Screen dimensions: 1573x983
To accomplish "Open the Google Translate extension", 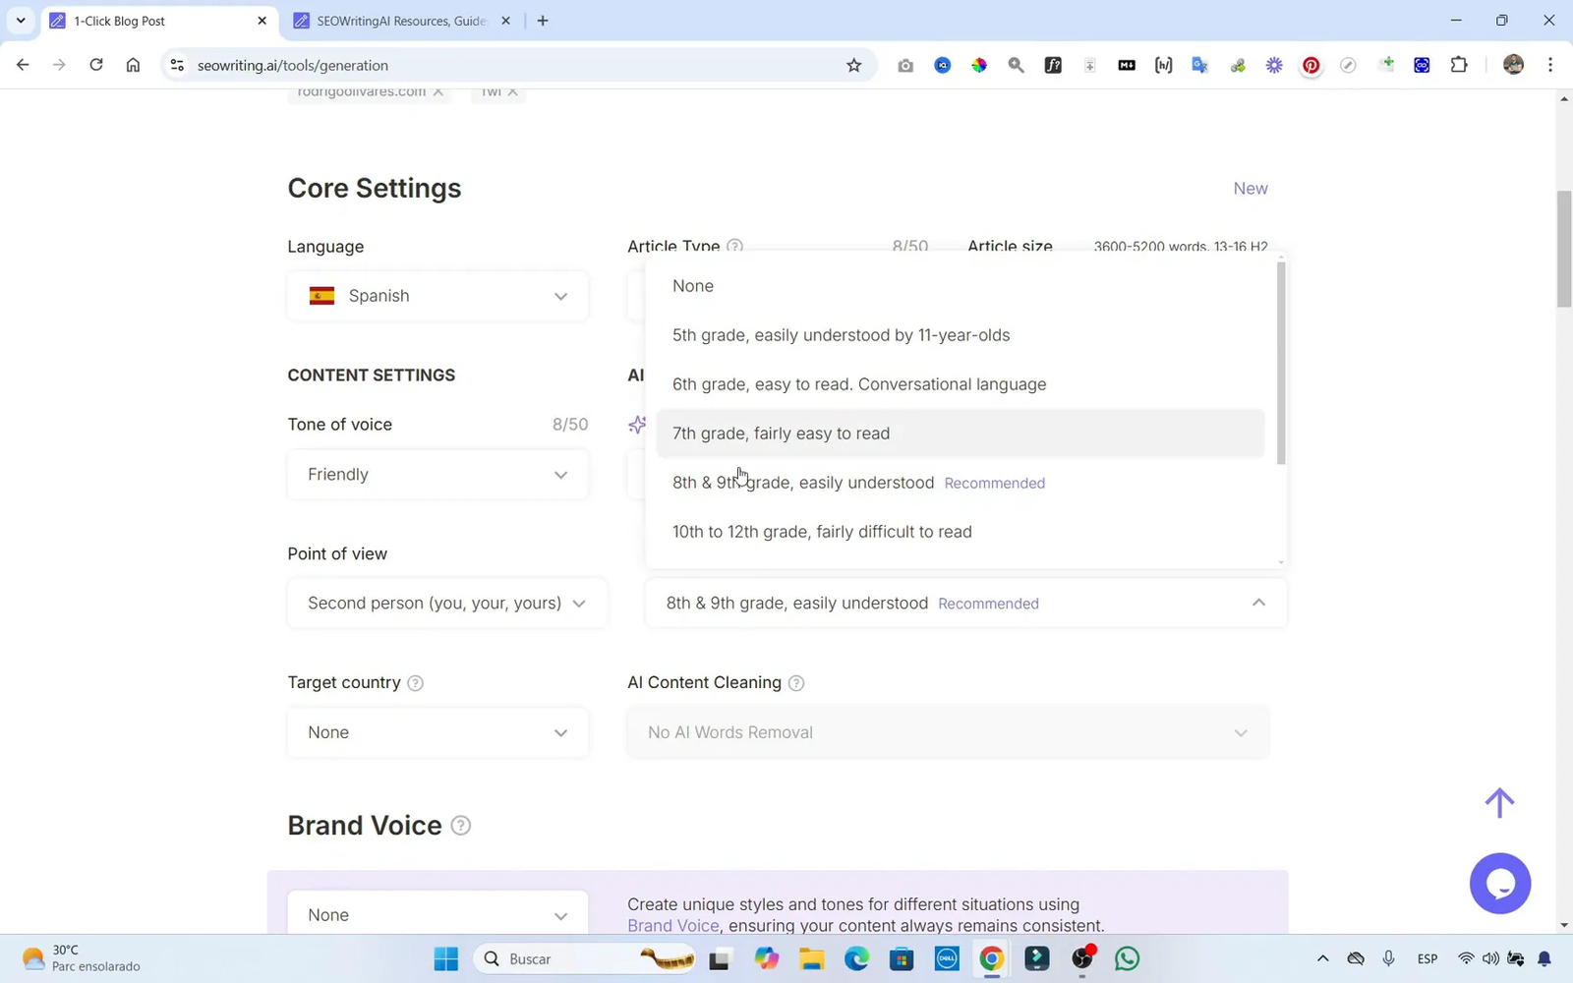I will pyautogui.click(x=1199, y=65).
